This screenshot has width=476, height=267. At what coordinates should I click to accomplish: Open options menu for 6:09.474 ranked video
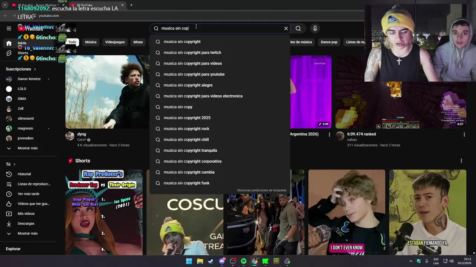click(464, 135)
